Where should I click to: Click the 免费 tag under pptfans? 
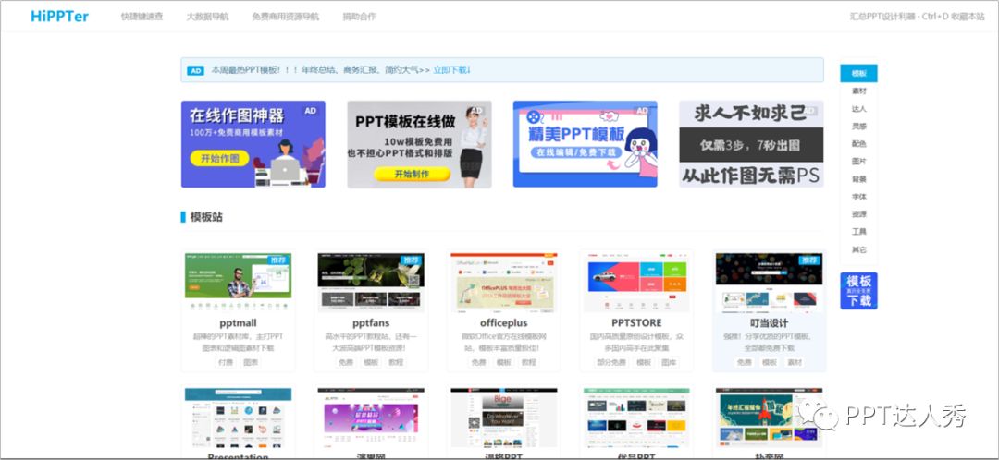[x=345, y=362]
